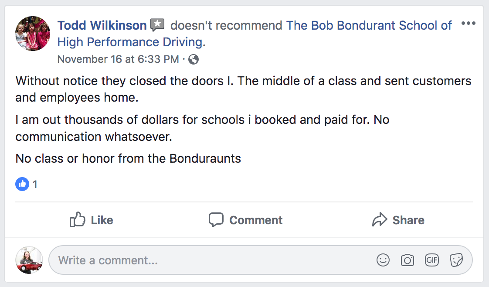
Task: Like the post by Todd Wilkinson
Action: 92,220
